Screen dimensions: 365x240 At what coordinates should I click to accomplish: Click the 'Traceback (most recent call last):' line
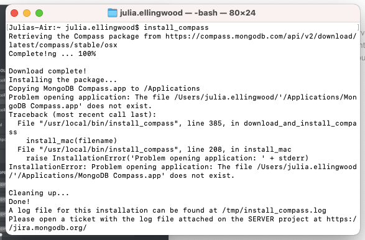[83, 114]
